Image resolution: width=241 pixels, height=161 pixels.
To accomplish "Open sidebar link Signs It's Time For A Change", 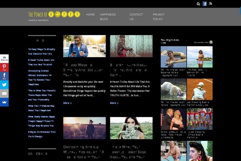I will [x=42, y=134].
